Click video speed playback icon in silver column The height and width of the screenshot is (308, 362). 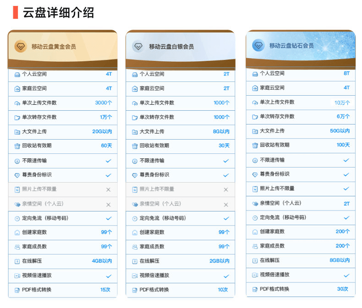pyautogui.click(x=135, y=276)
